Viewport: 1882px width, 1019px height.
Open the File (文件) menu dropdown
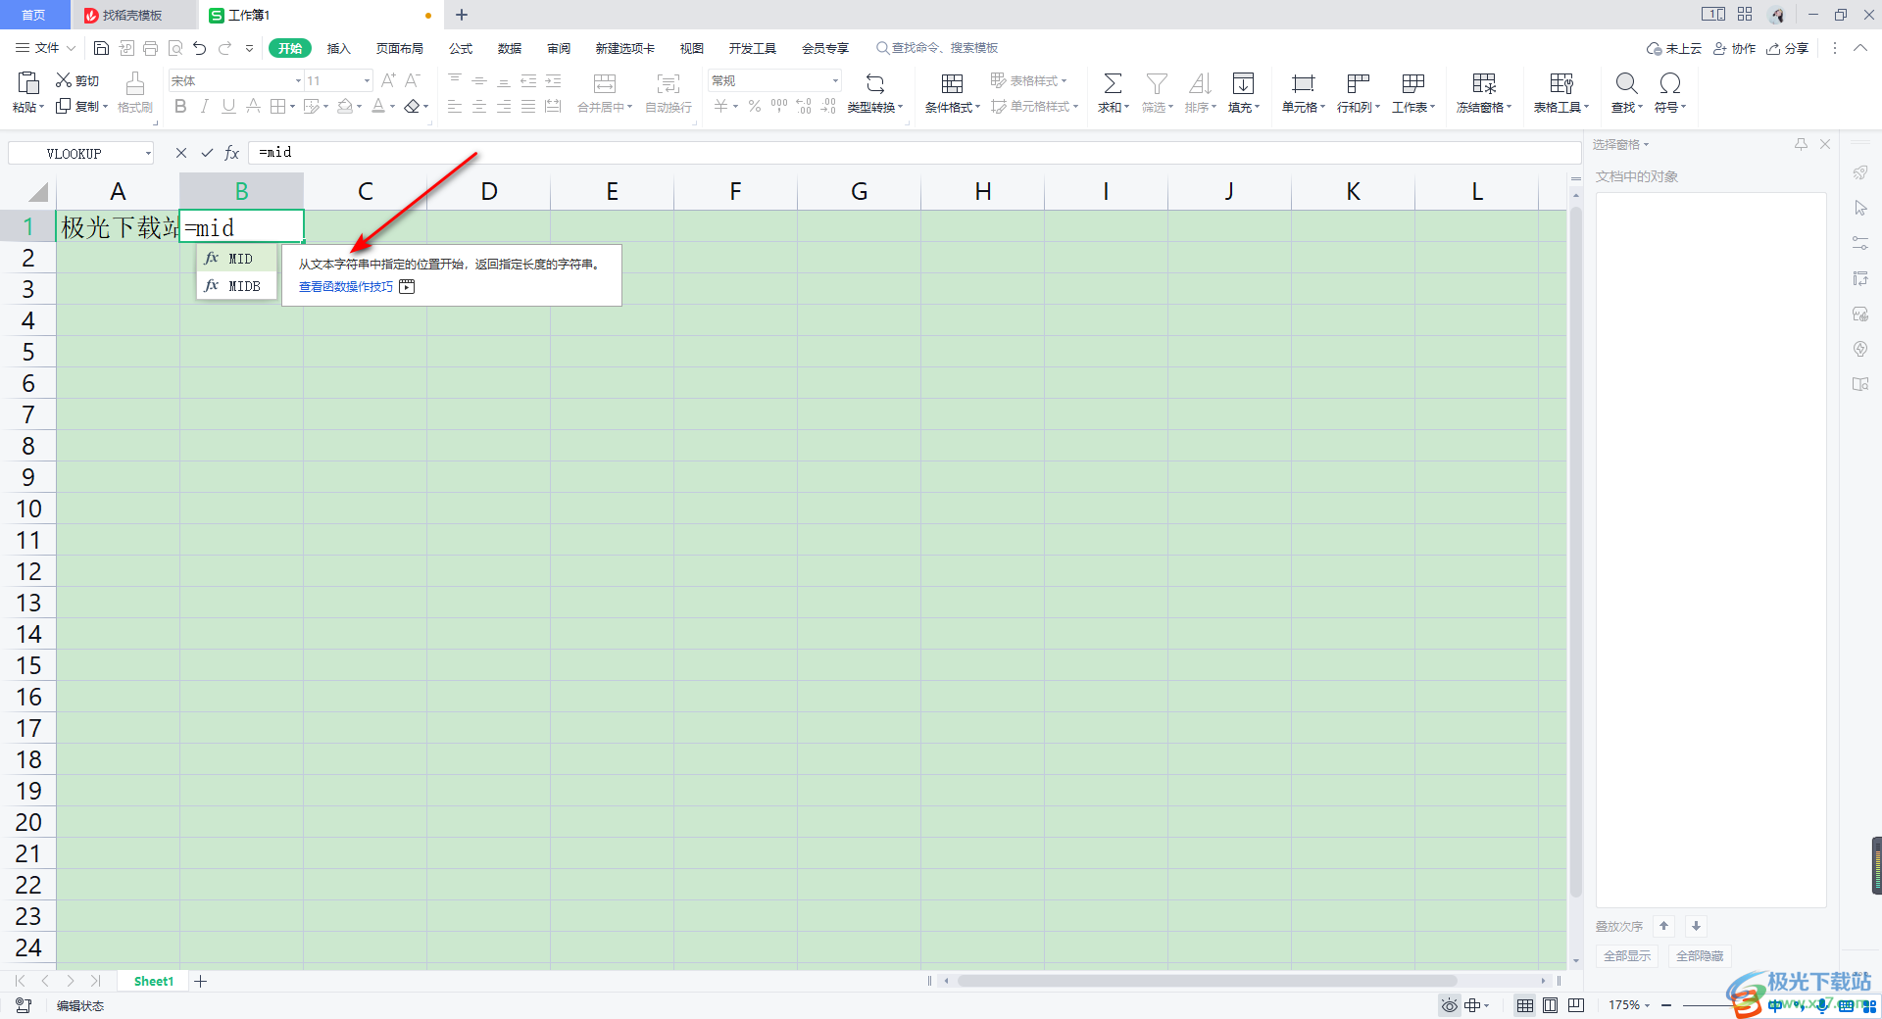click(45, 48)
